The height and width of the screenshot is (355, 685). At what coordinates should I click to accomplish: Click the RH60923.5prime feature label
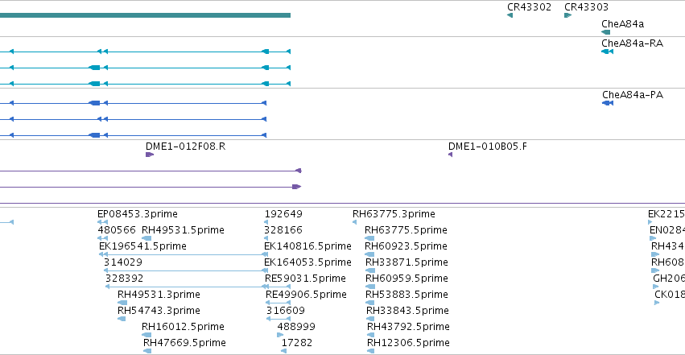click(x=406, y=246)
